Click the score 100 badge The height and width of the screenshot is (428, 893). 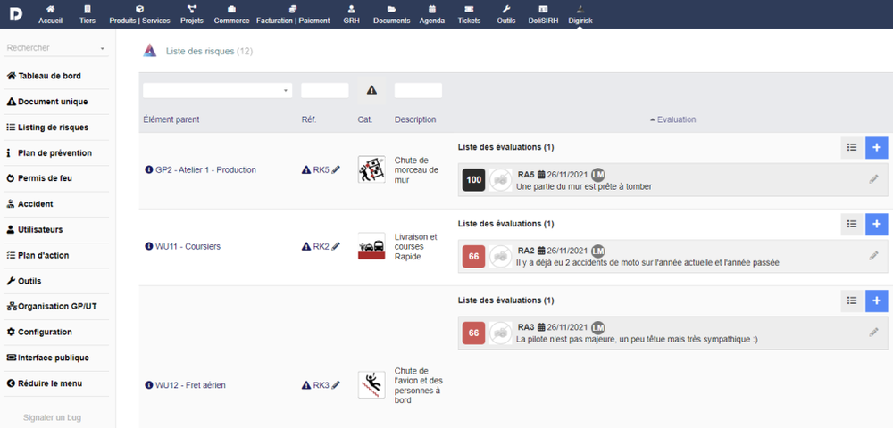474,180
